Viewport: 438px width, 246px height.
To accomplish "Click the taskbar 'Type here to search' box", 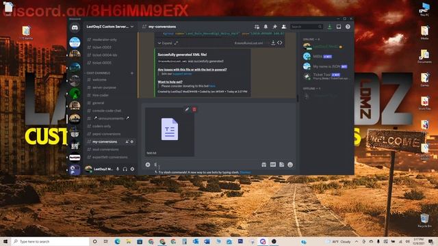I will (x=50, y=241).
